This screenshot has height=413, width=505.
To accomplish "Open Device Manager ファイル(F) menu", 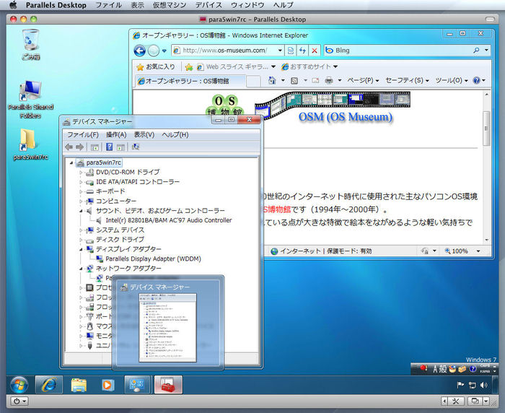I will pyautogui.click(x=83, y=135).
